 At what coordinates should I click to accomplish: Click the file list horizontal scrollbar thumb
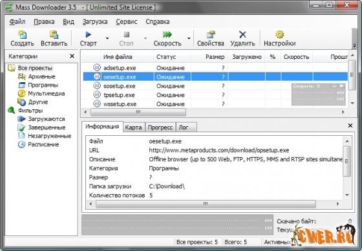[138, 112]
